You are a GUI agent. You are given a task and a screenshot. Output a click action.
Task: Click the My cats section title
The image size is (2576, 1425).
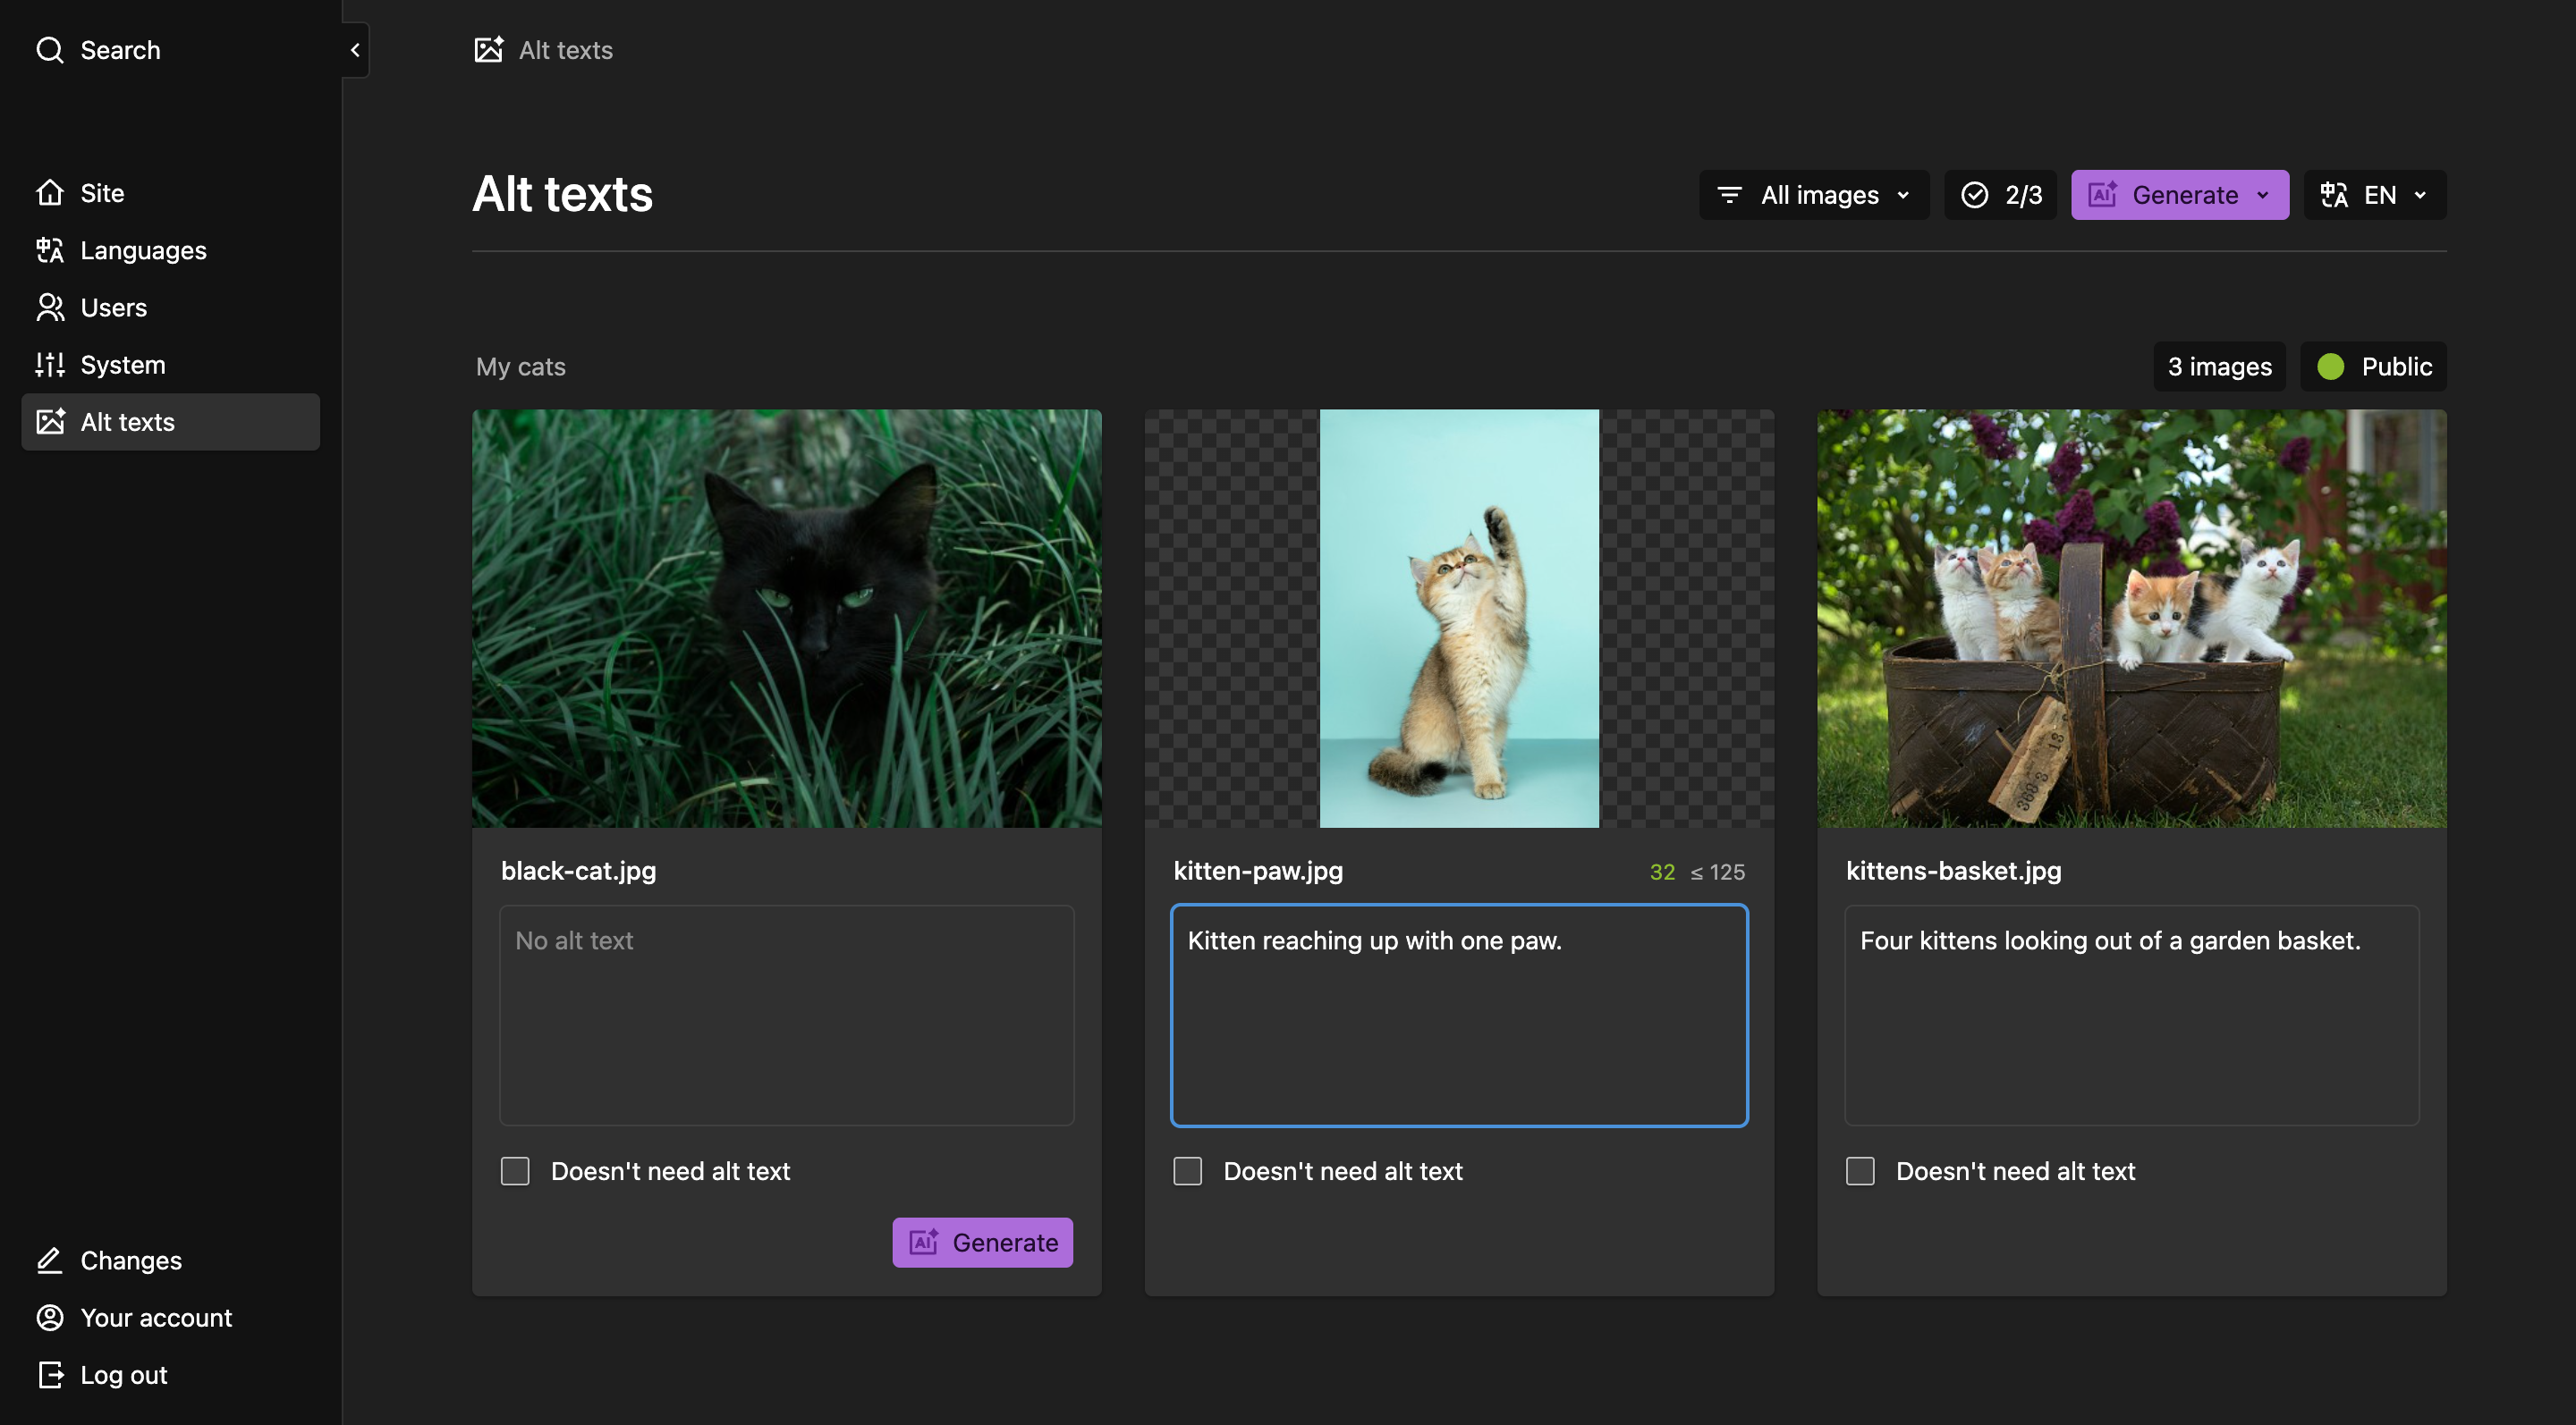click(521, 367)
